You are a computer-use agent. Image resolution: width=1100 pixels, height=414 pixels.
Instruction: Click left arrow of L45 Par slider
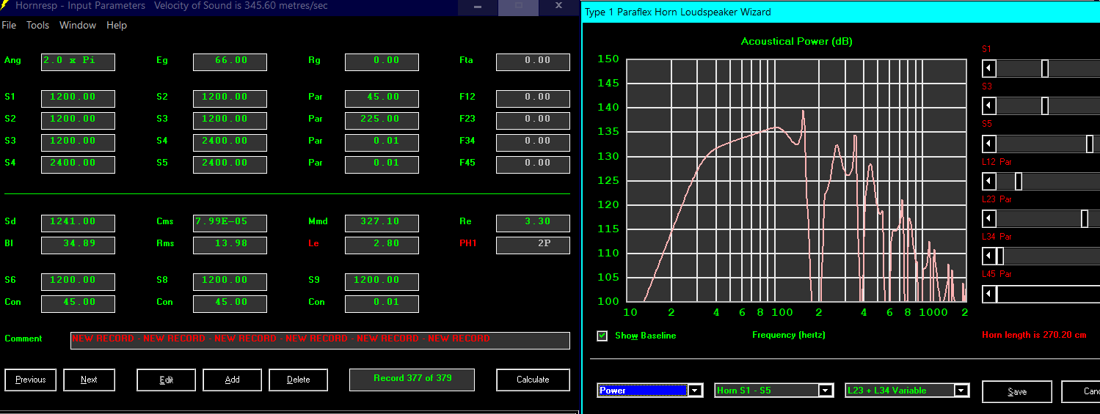[989, 293]
